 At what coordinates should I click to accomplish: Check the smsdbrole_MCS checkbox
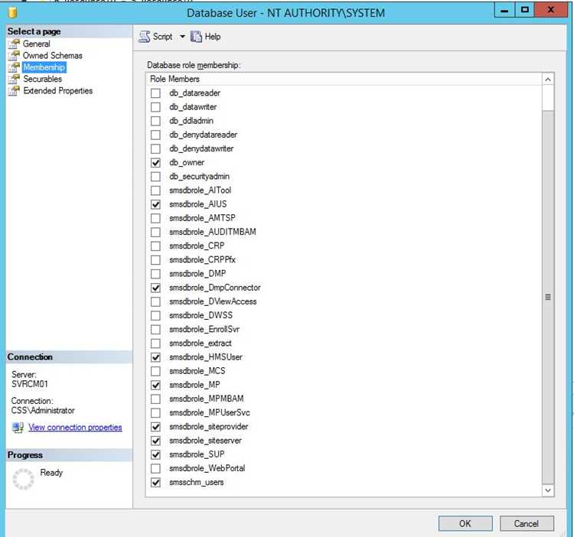pos(155,371)
